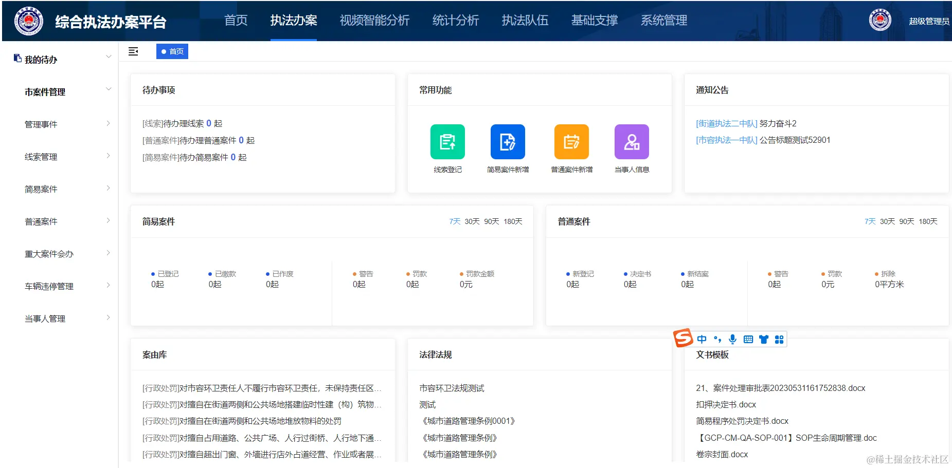Open the 视频智能分析 navigation item
Screen dimensions: 952x468
[374, 21]
